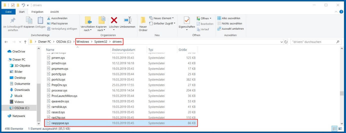346x133 pixels.
Task: Select file PrepDrv.sys
Action: (121, 85)
